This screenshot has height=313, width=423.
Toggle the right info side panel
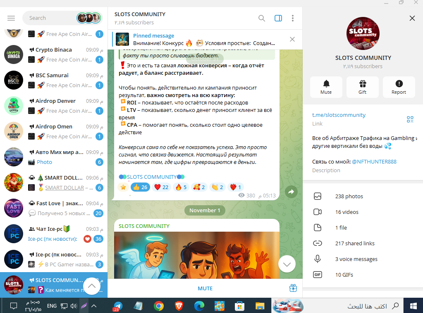(278, 18)
